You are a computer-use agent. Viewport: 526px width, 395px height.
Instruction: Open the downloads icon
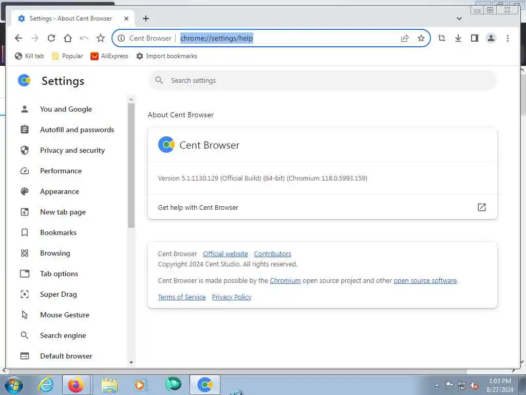(x=458, y=38)
